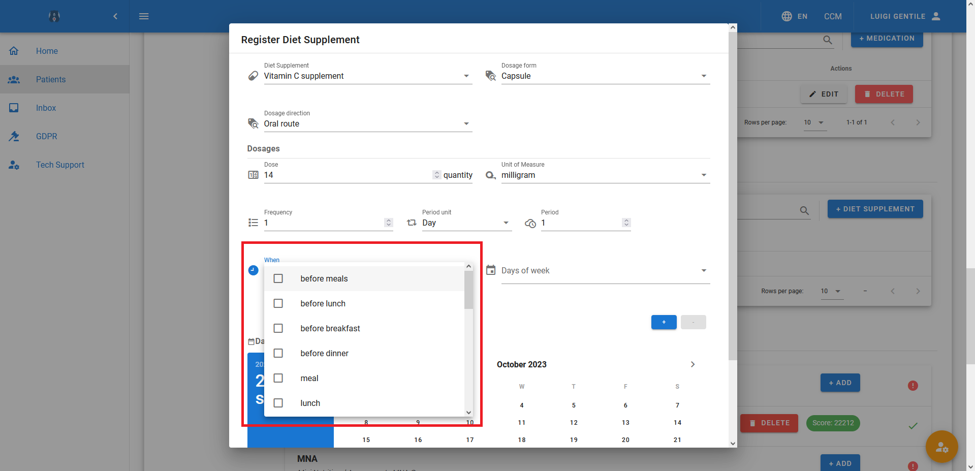Open GDPR in the sidebar
The height and width of the screenshot is (471, 975).
65,136
